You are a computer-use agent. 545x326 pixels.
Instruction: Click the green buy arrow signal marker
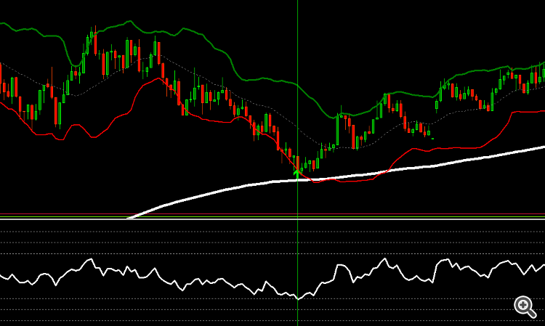pos(296,174)
